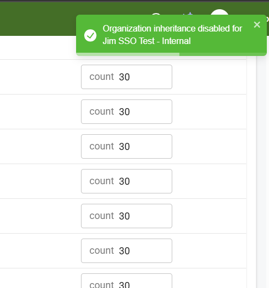Click the circular icon left of sparkle
The image size is (269, 288).
[156, 14]
